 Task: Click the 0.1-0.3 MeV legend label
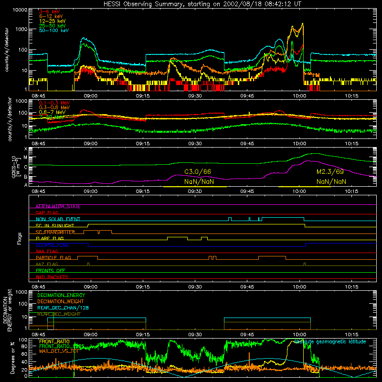54,103
